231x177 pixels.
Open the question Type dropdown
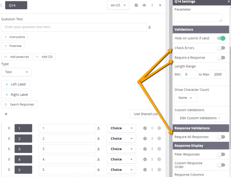point(16,72)
